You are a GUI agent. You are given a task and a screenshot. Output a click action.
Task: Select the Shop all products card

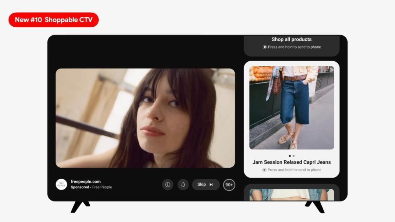(x=292, y=46)
